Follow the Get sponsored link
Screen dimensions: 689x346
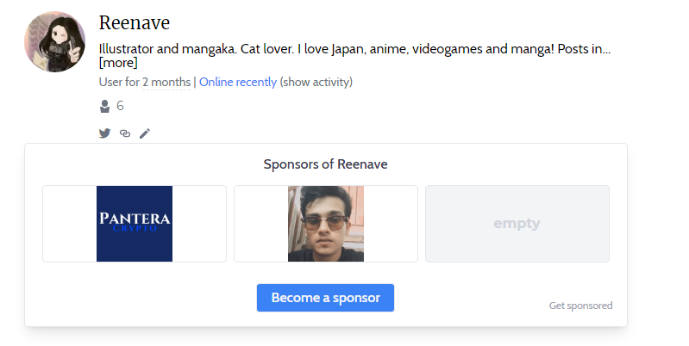pos(580,306)
